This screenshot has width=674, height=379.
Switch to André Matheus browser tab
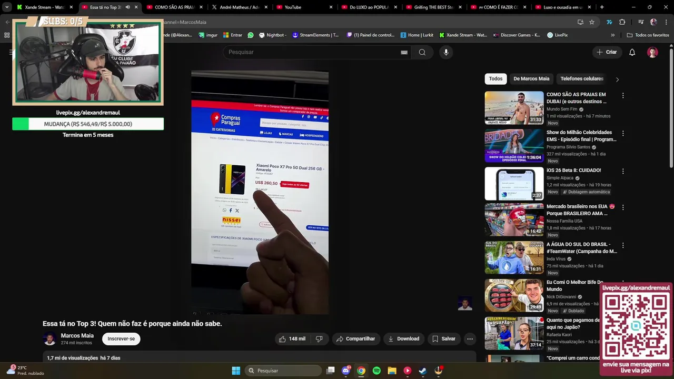(x=240, y=7)
